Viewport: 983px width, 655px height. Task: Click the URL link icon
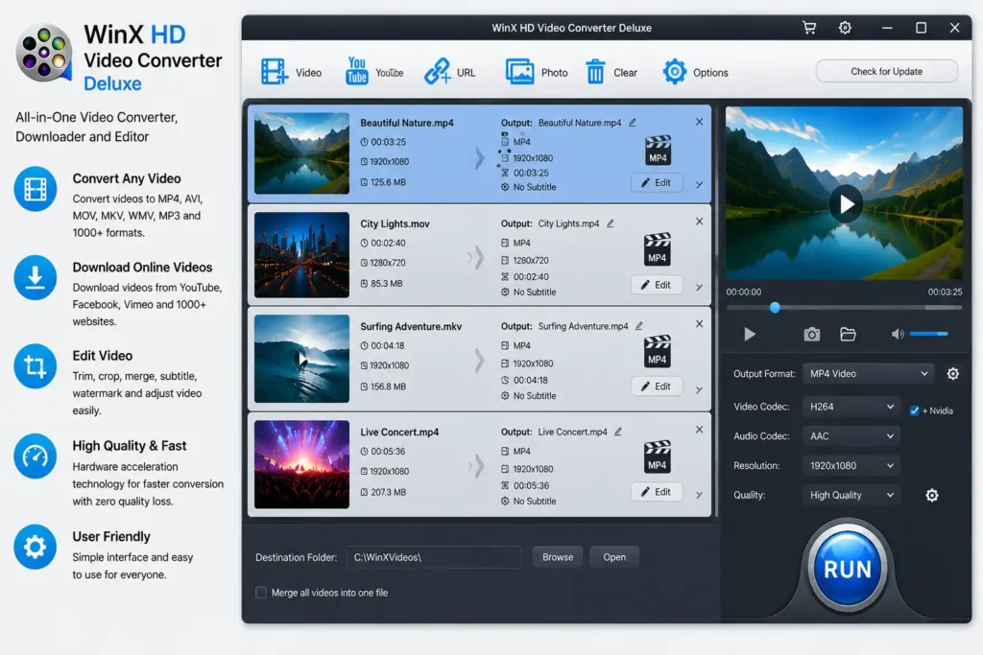(x=437, y=71)
